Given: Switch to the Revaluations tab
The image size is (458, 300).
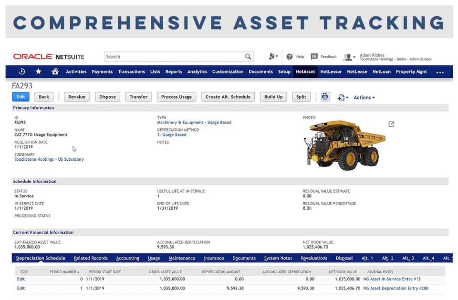Looking at the screenshot, I should (x=314, y=258).
